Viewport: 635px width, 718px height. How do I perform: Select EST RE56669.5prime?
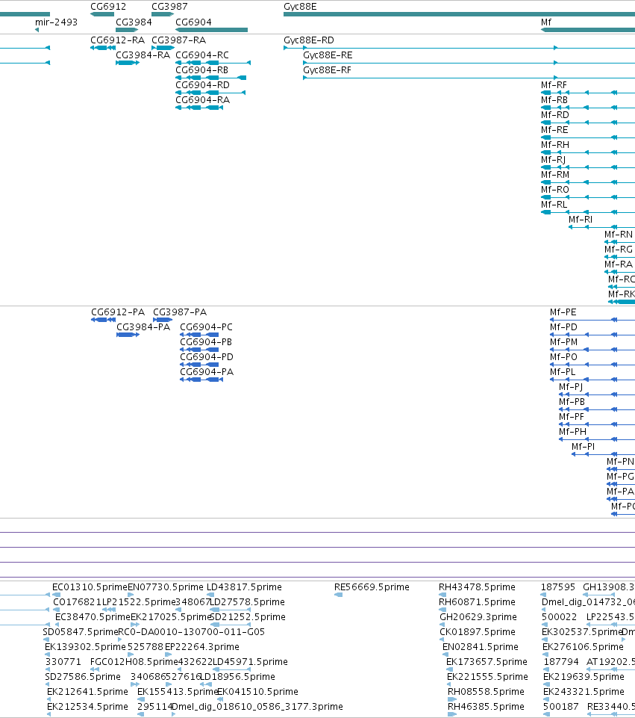click(x=372, y=587)
